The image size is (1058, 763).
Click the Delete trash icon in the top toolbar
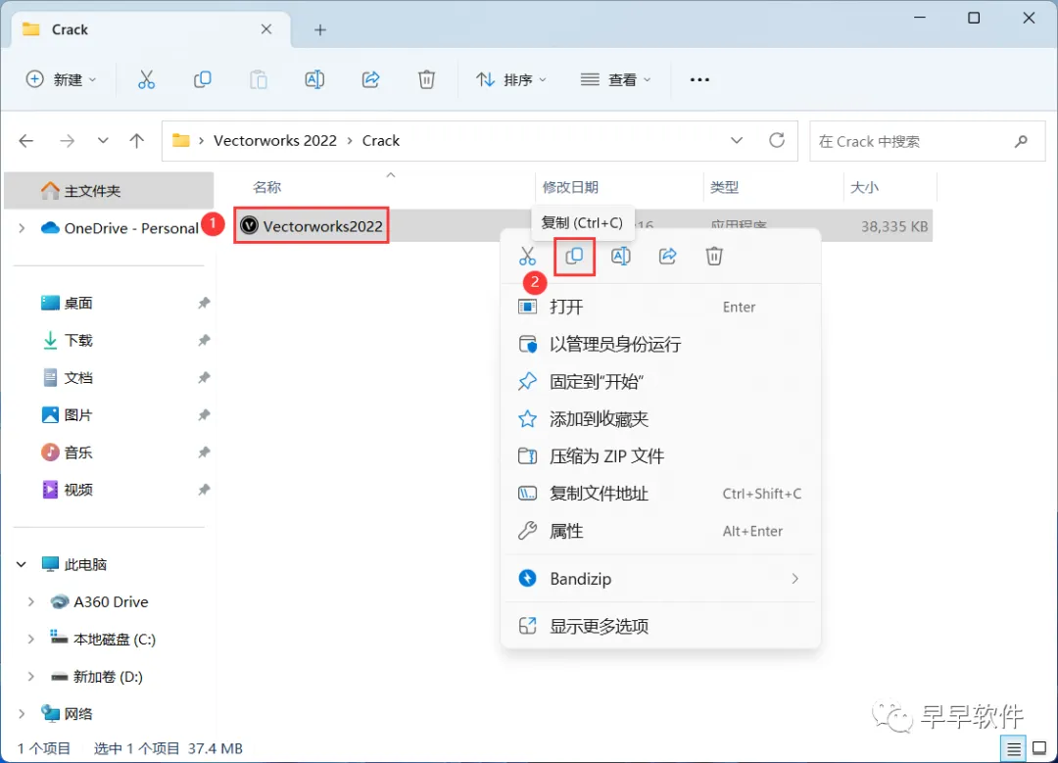coord(426,79)
